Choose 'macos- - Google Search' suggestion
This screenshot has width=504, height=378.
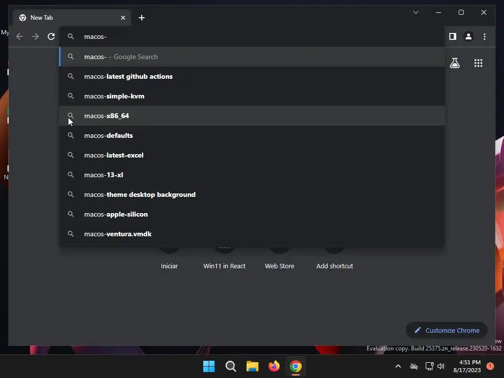[252, 57]
